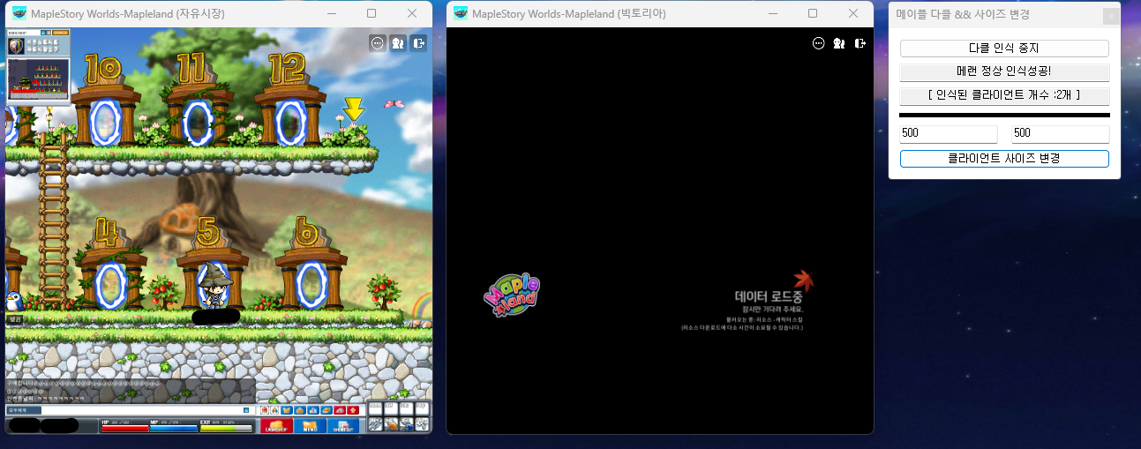Viewport: 1141px width, 449px height.
Task: Click the exit door icon in 자유시장 window
Action: [418, 42]
